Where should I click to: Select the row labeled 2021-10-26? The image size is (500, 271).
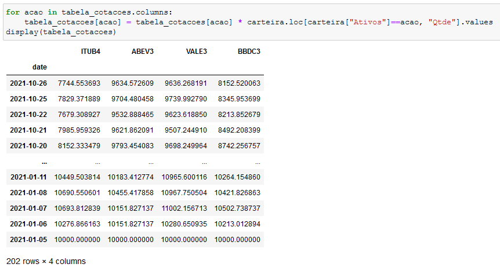click(135, 83)
